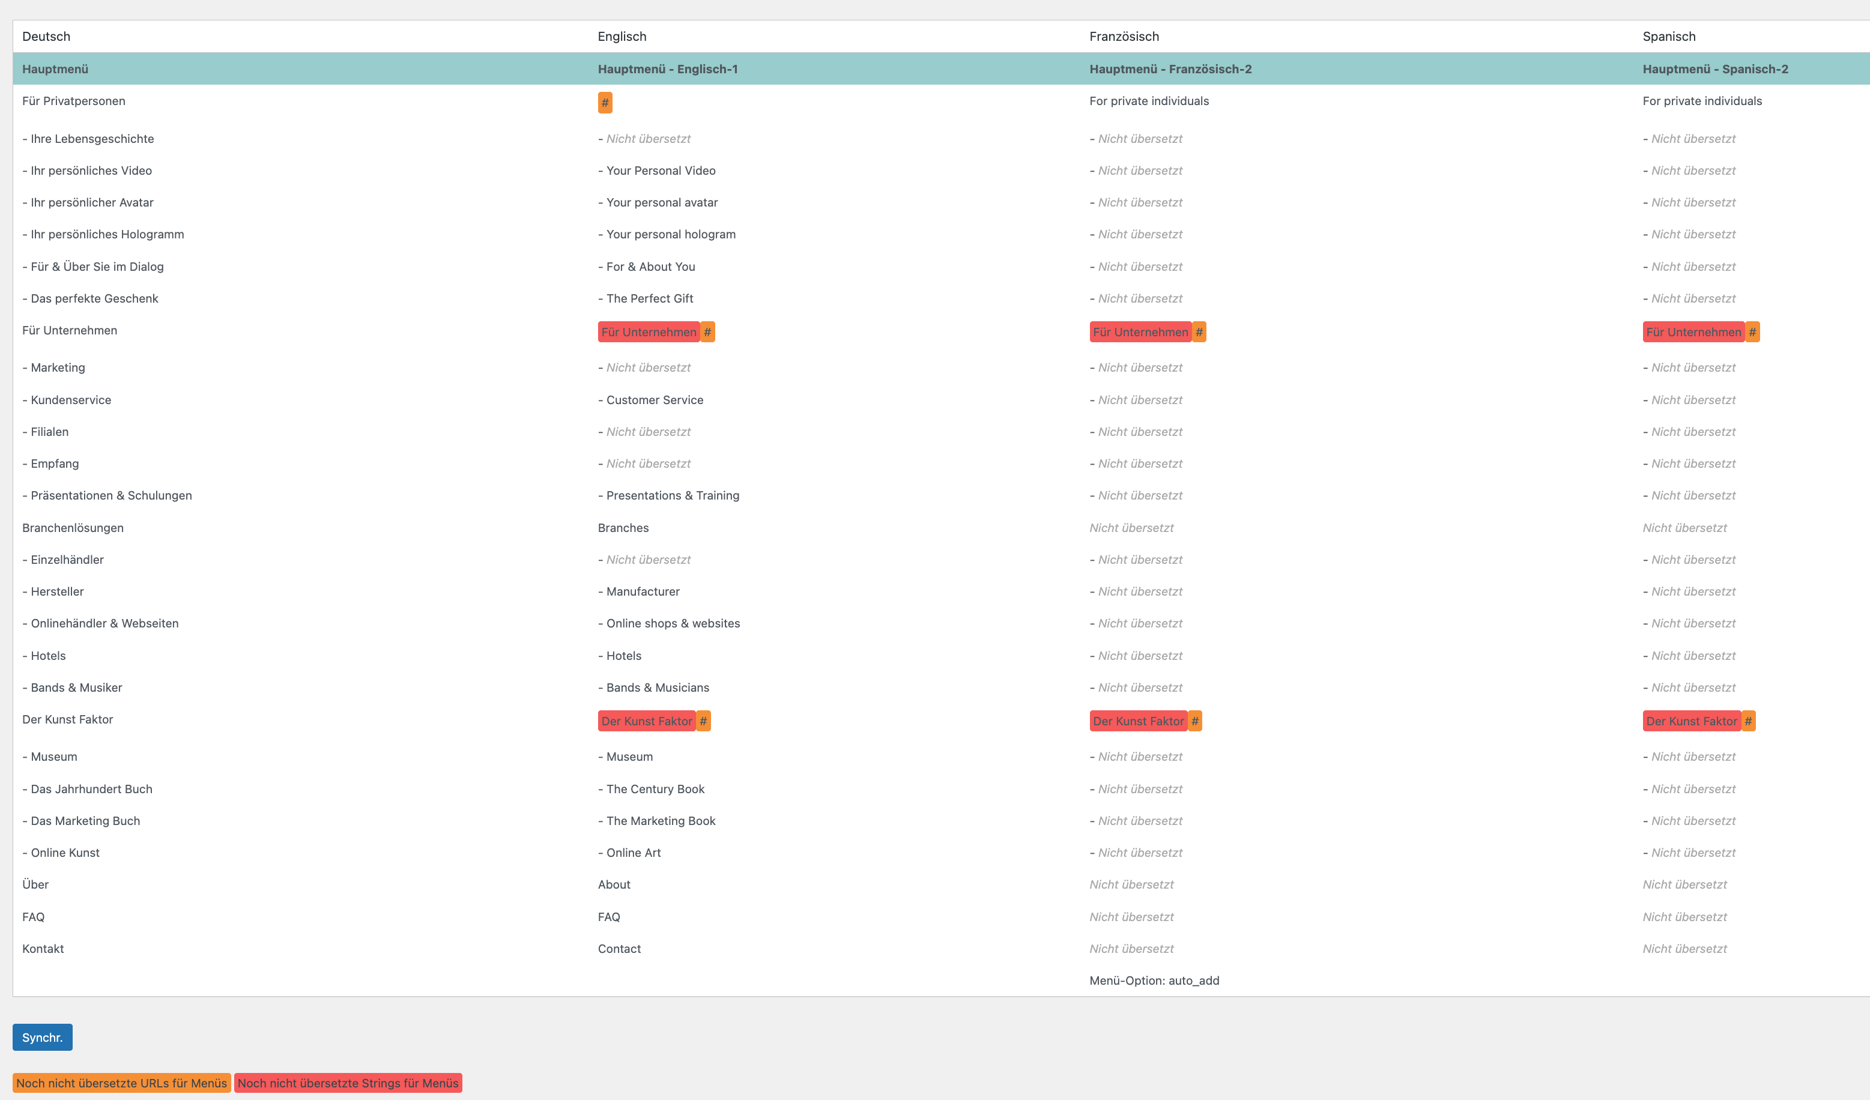The image size is (1870, 1100).
Task: Click 'Contact' in Englisch column
Action: coord(620,949)
